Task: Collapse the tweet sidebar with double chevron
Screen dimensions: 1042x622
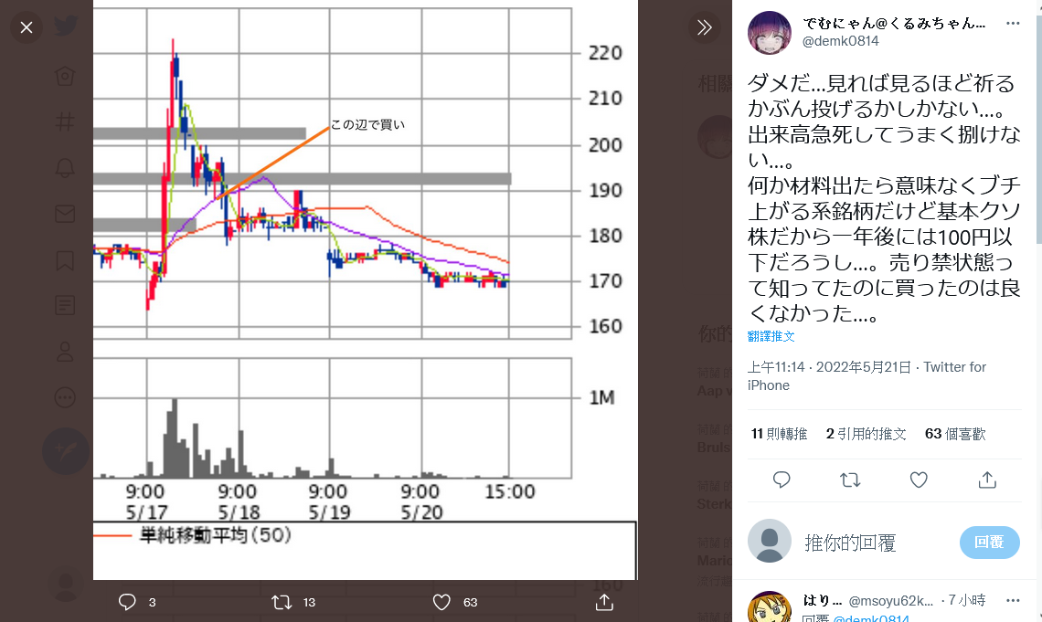Action: pos(705,27)
